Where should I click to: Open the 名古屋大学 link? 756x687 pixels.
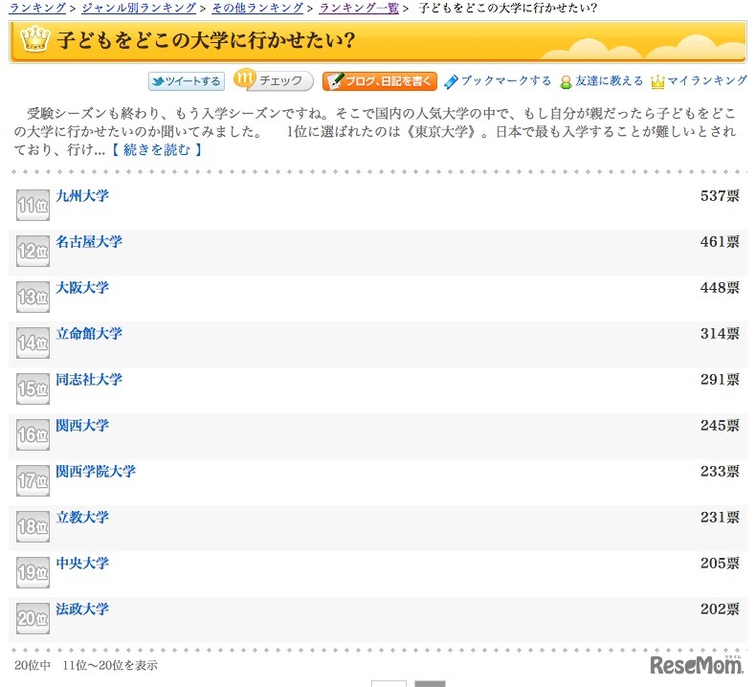pos(89,241)
